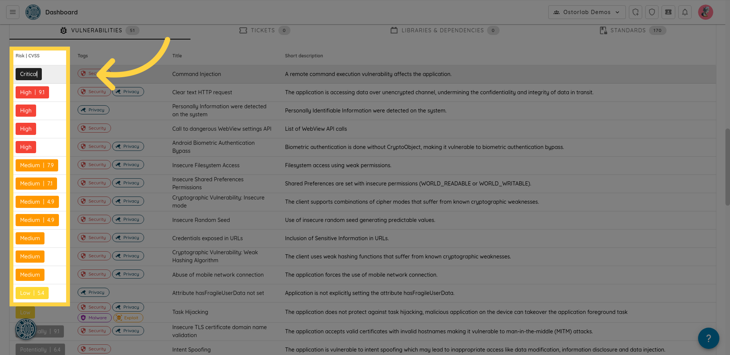Click the Malware tag on Task Hijacking

coord(94,318)
